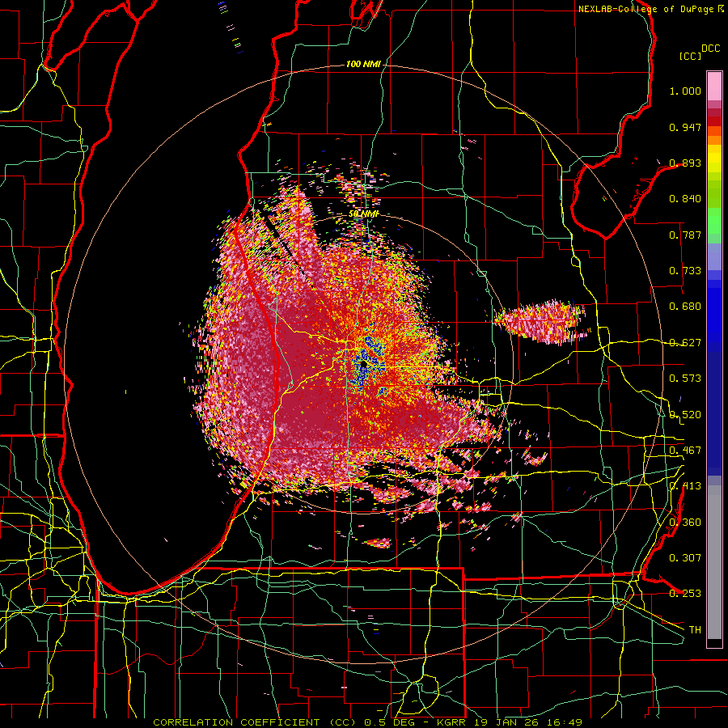The image size is (728, 728).
Task: Click the 50 NMI range ring label
Action: pos(364,214)
